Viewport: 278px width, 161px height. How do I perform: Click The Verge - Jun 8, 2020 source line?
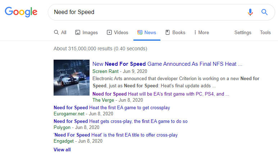[118, 100]
